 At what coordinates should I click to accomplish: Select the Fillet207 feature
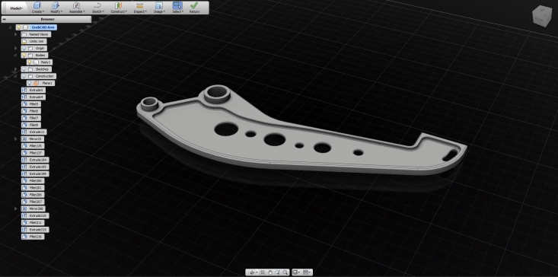[33, 202]
